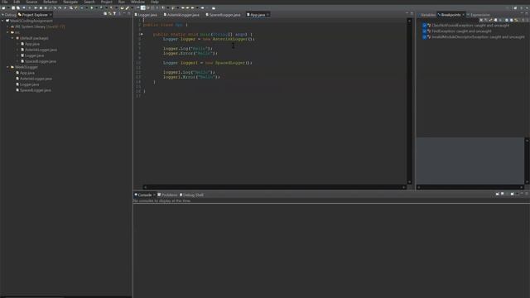Select the Breakpoints tab
The image size is (530, 298).
[x=450, y=15]
